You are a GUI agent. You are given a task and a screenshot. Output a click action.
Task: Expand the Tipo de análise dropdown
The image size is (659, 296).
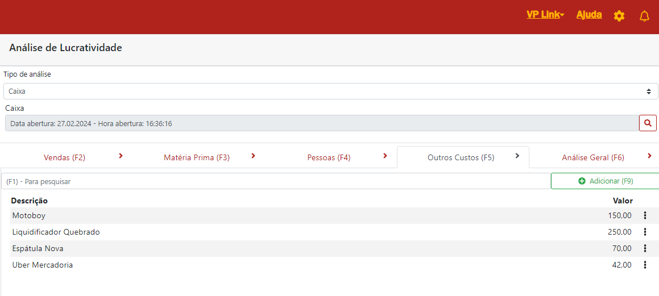point(330,91)
